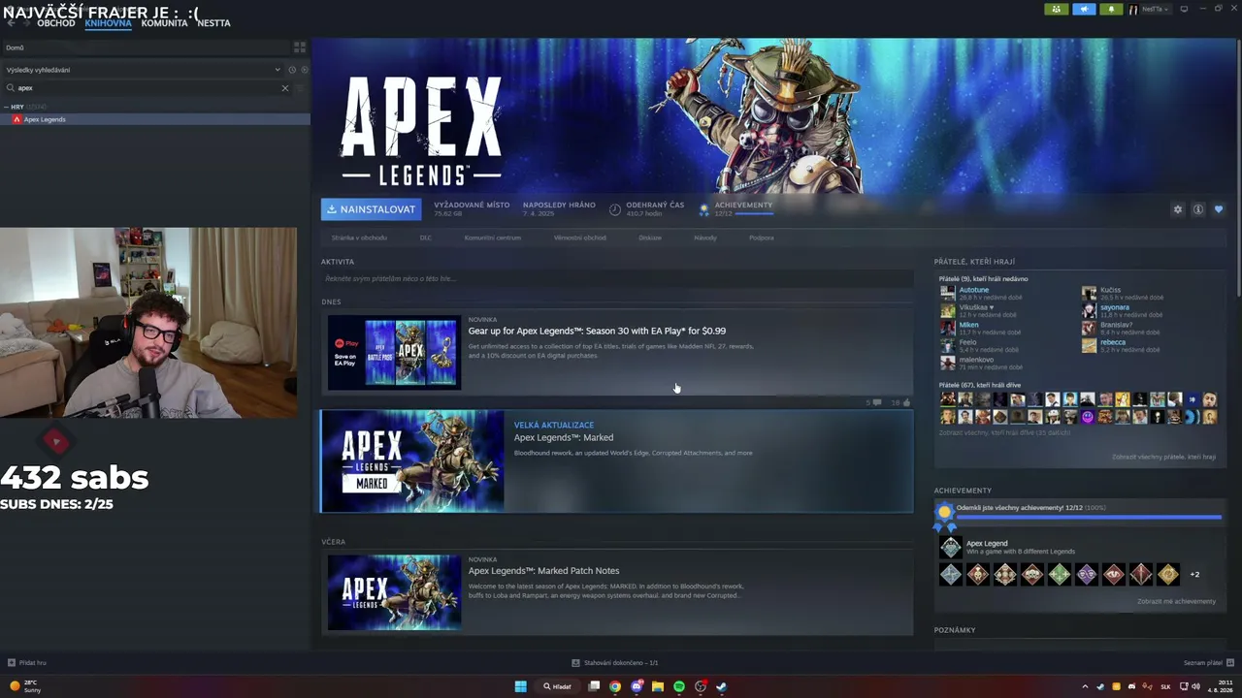
Task: Open friend Autotune's profile
Action: (x=973, y=290)
